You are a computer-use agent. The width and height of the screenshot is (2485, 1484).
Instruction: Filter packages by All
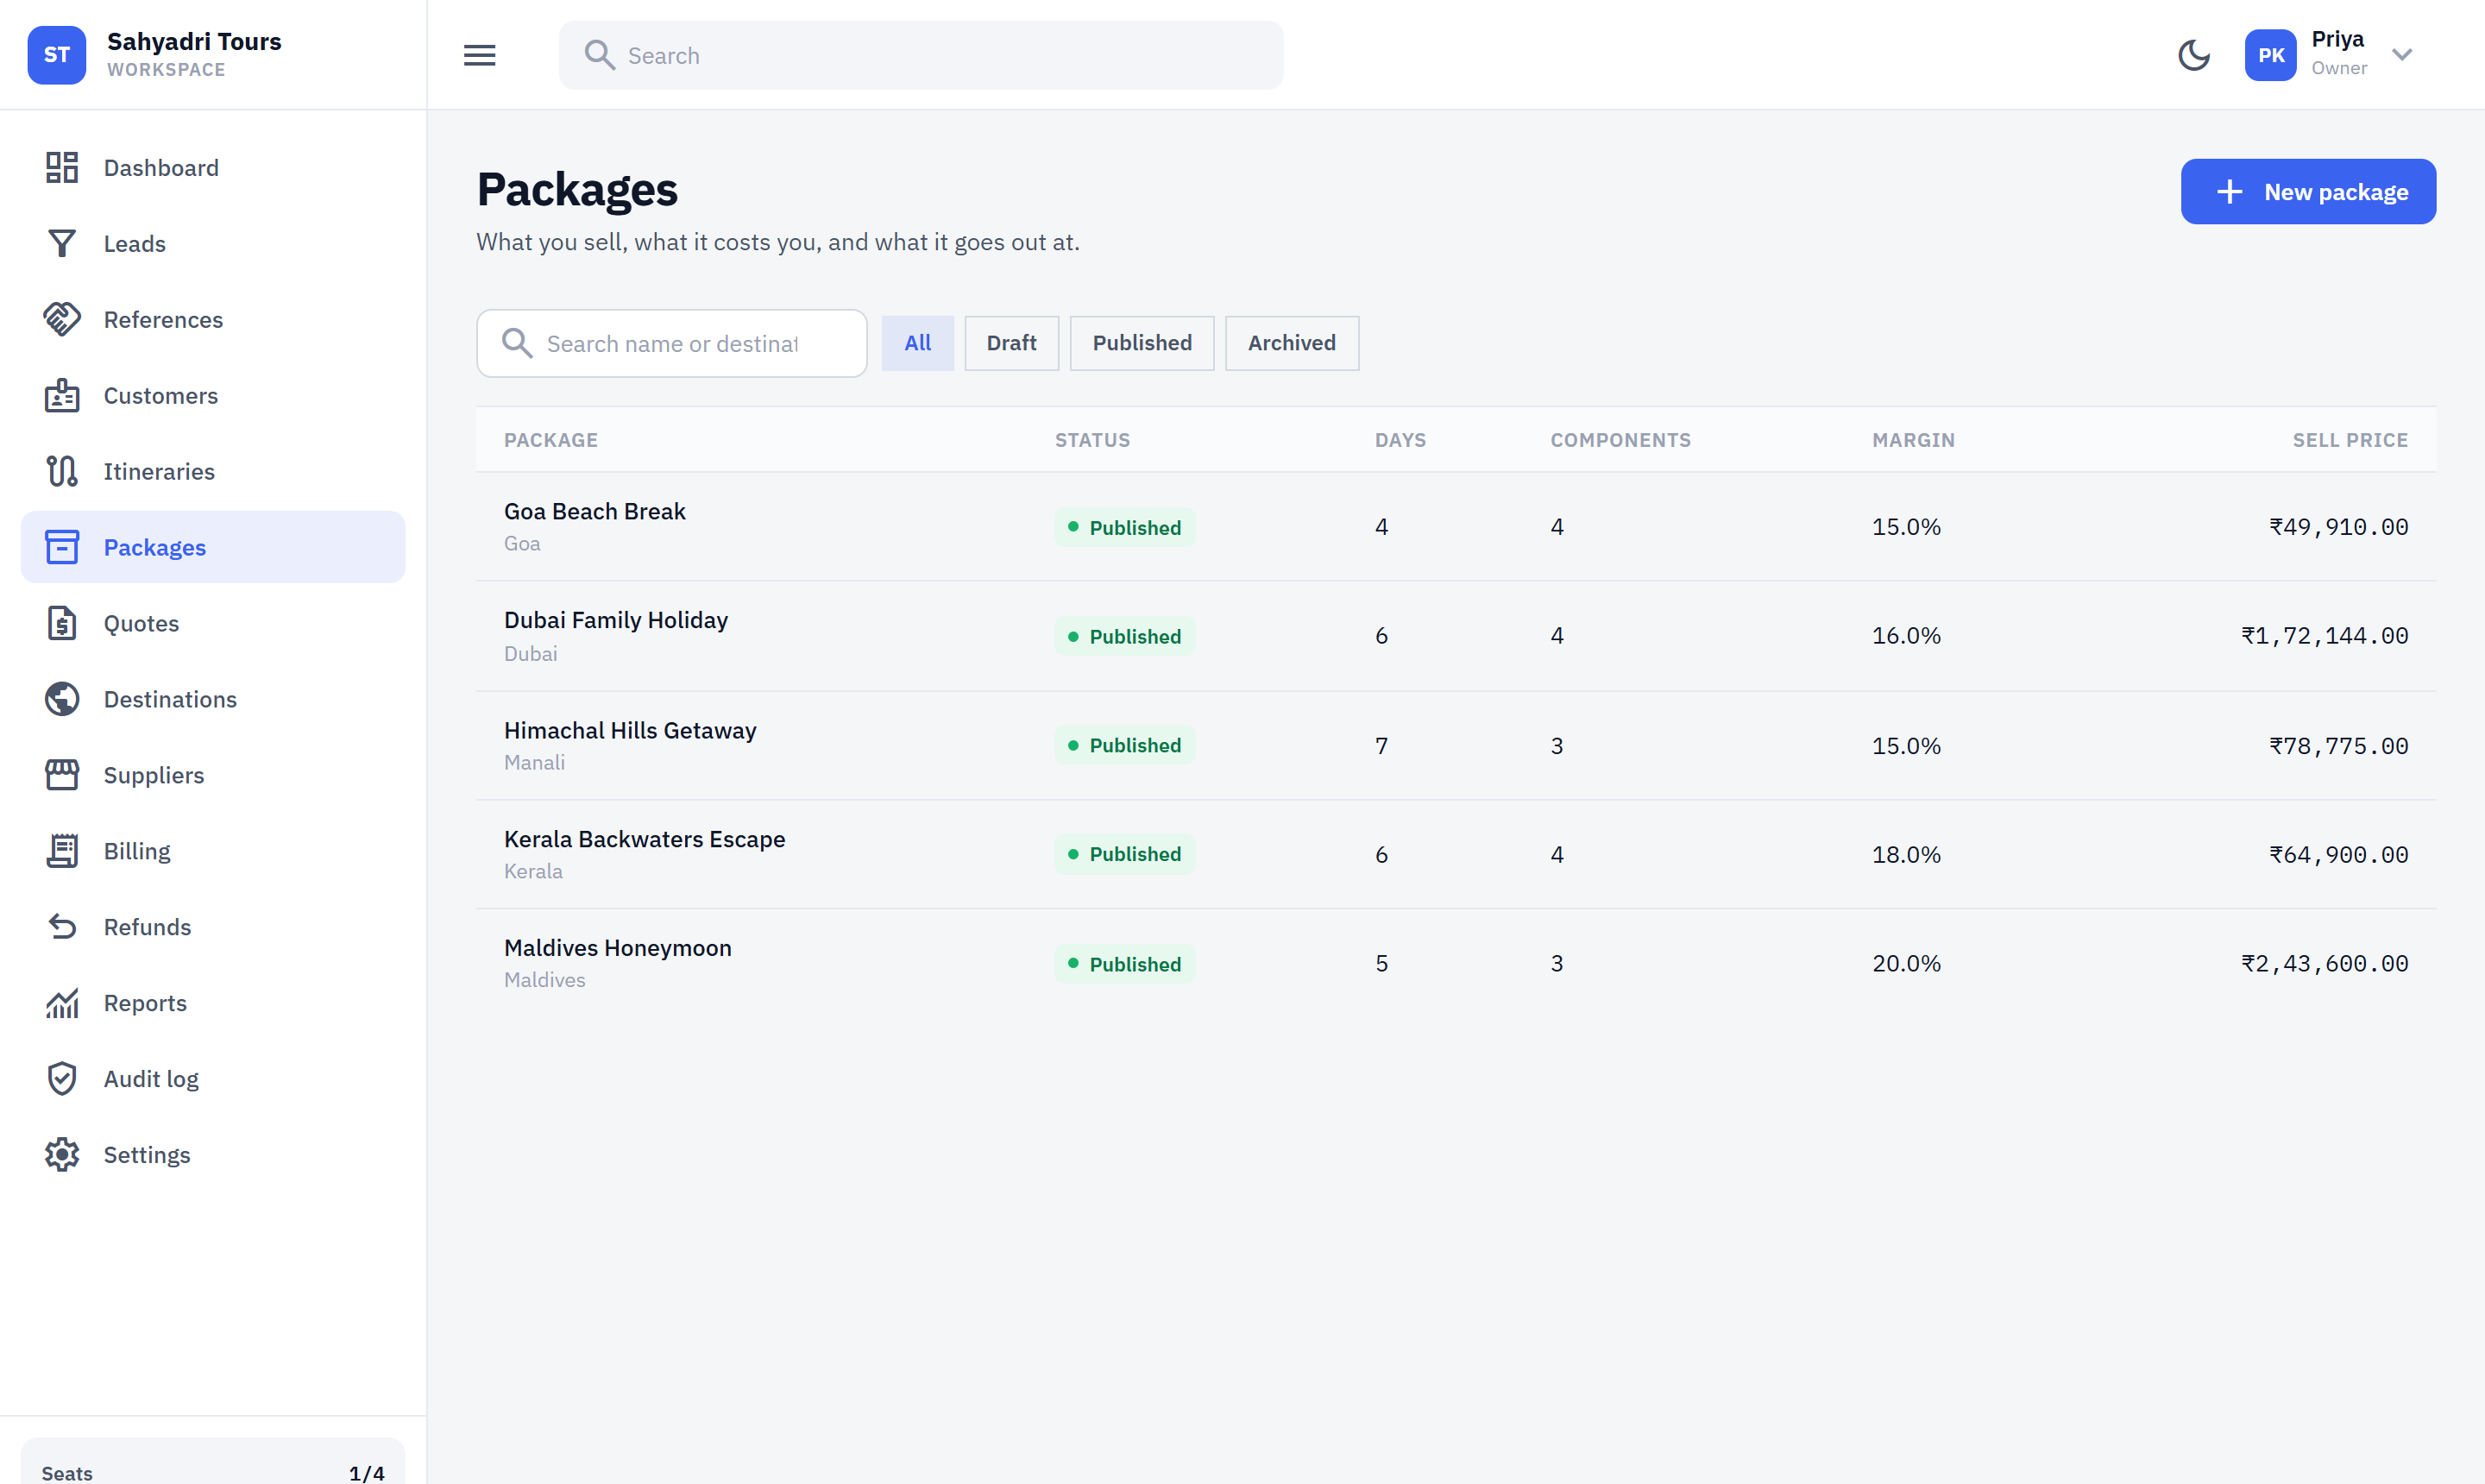(917, 343)
